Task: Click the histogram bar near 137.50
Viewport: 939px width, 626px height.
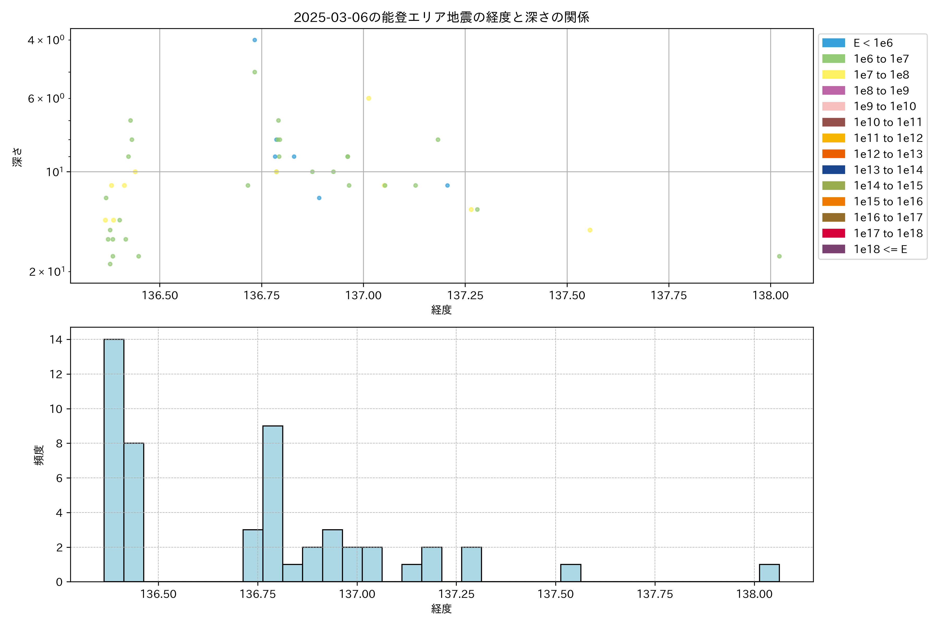Action: (x=570, y=573)
